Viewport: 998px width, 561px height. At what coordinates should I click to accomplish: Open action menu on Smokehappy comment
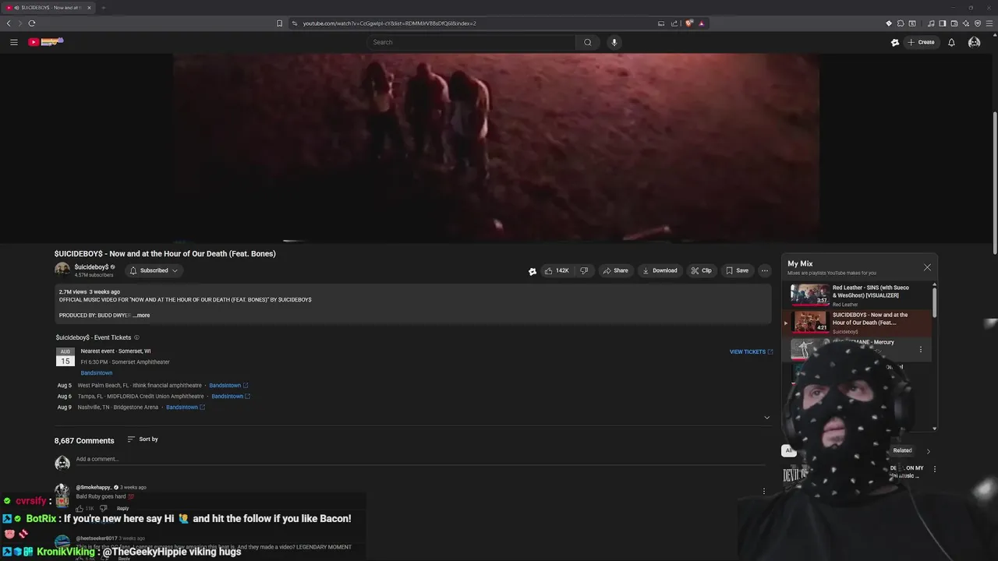764,492
